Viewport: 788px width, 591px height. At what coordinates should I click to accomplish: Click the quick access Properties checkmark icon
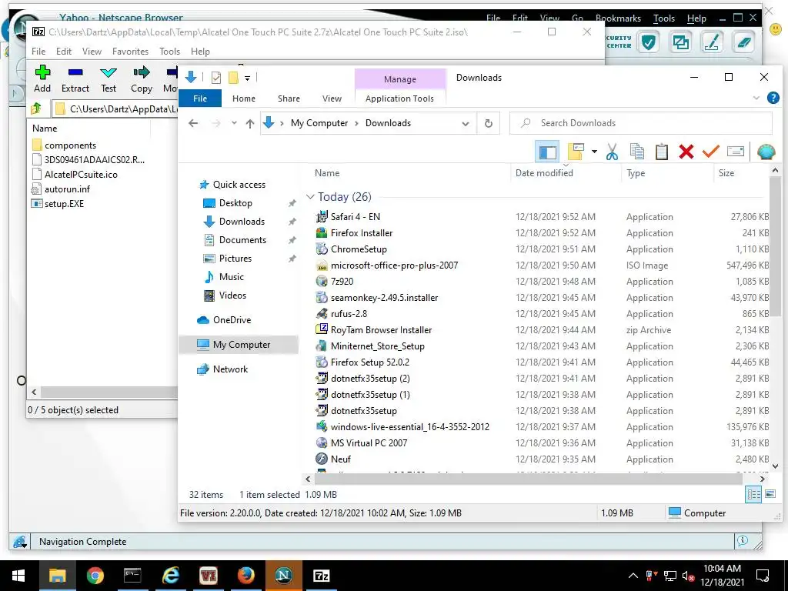pyautogui.click(x=216, y=78)
